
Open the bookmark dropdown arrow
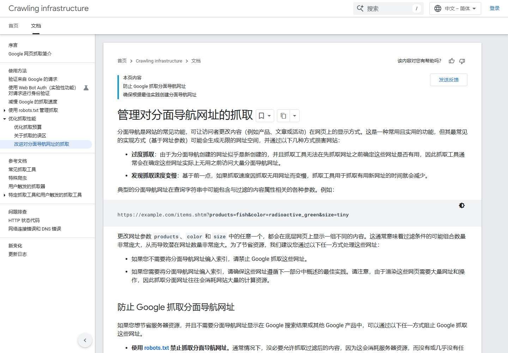click(x=269, y=116)
